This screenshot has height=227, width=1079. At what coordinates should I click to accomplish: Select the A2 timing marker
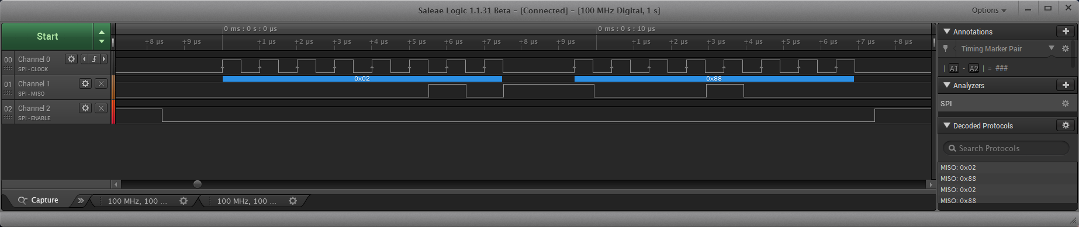974,68
